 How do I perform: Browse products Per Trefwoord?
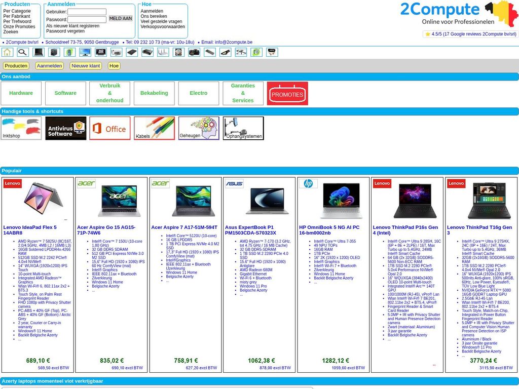point(17,21)
